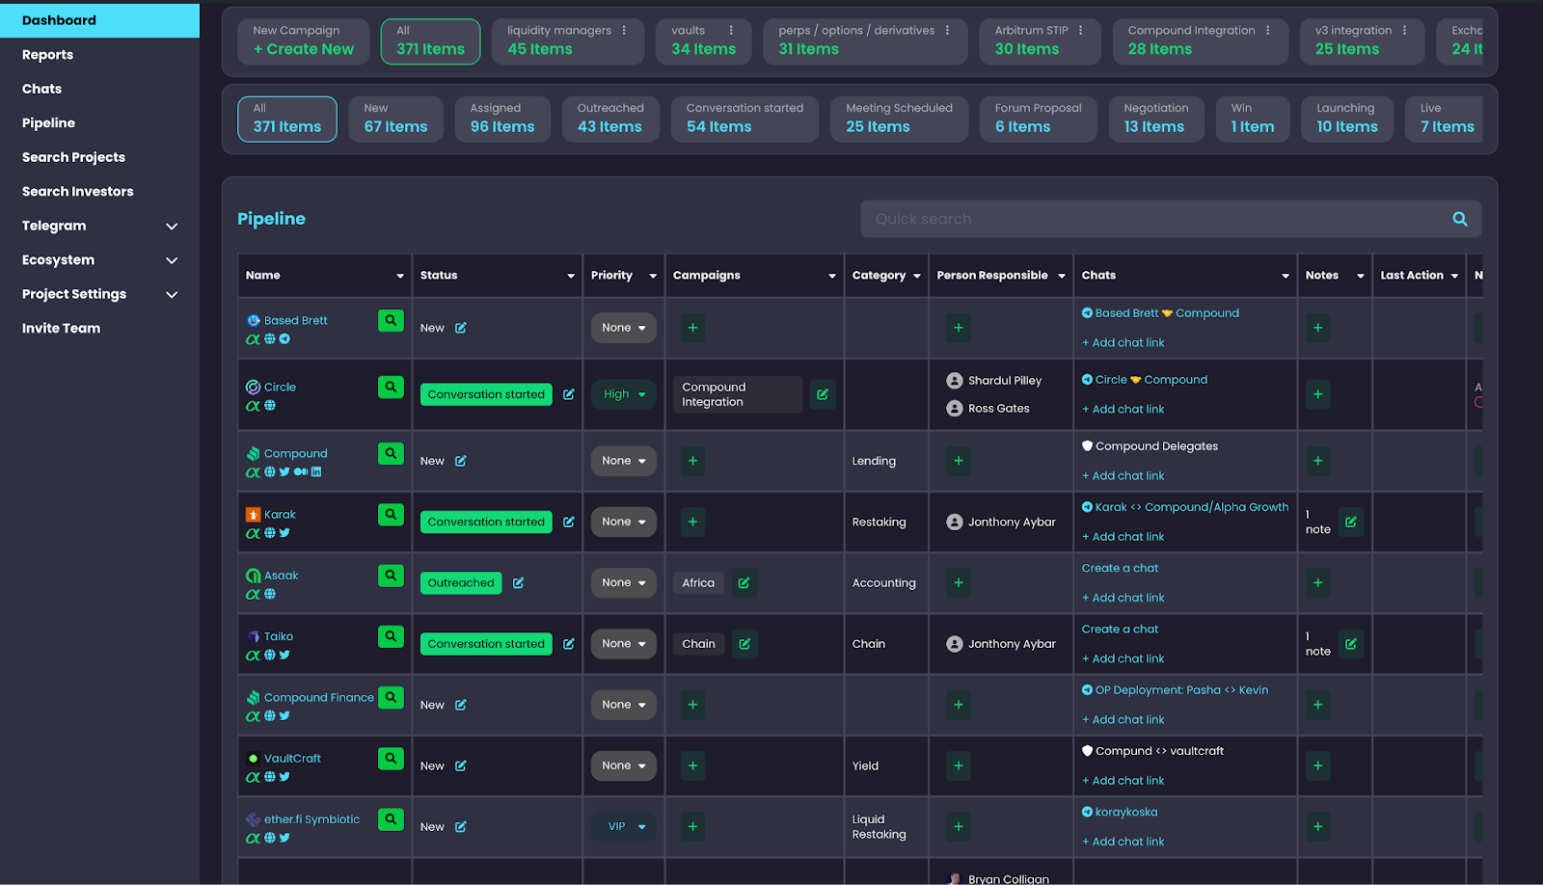Filter by Negotiation stage tab
1543x885 pixels.
1155,119
